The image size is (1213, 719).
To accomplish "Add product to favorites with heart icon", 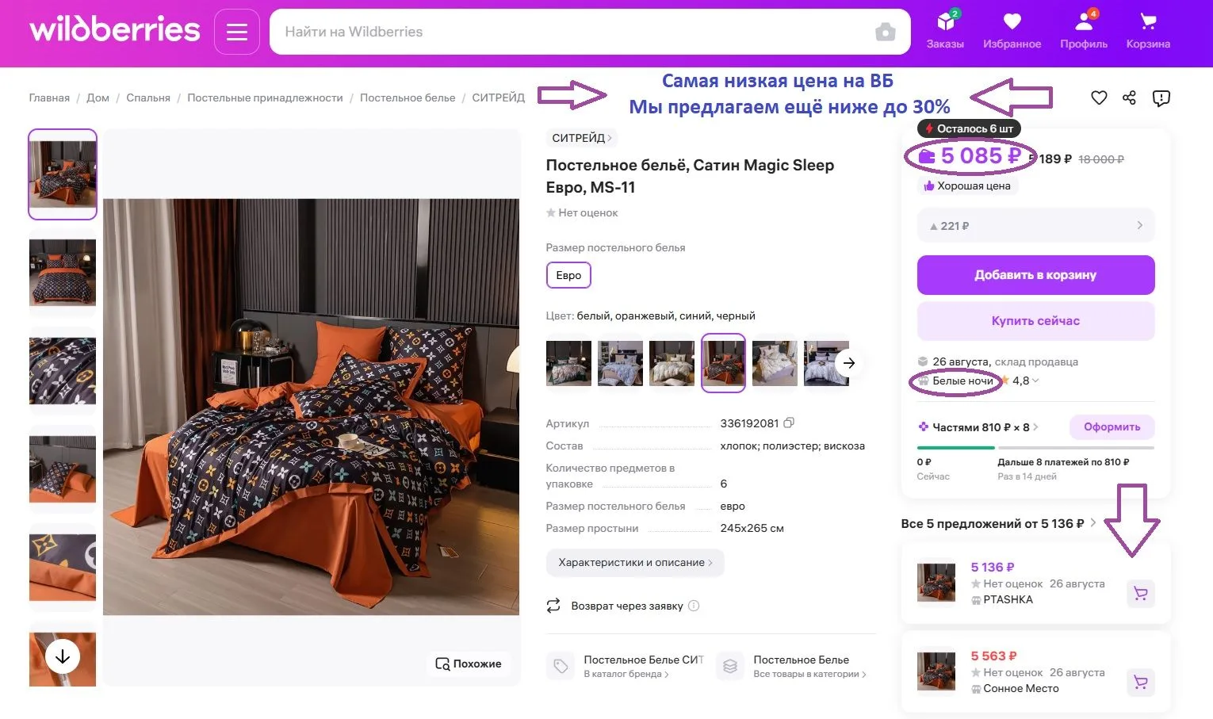I will tap(1099, 98).
